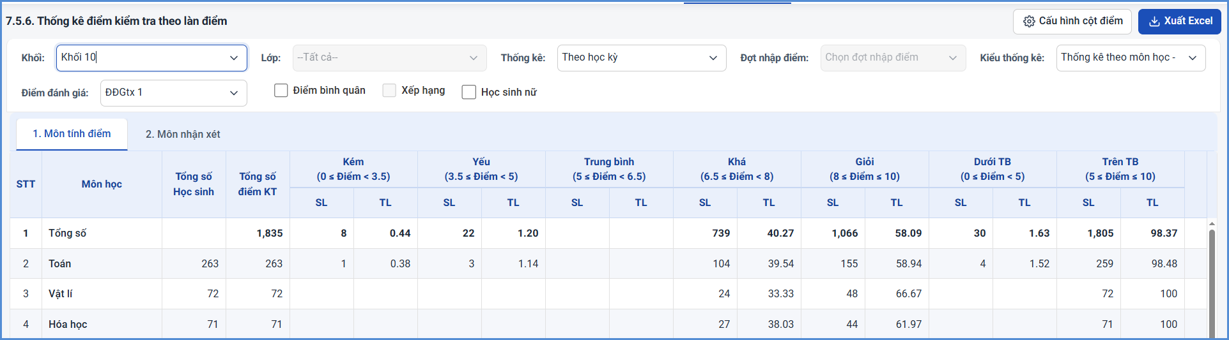Toggle the Xếp hạng checkbox
This screenshot has height=340, width=1229.
click(x=389, y=91)
